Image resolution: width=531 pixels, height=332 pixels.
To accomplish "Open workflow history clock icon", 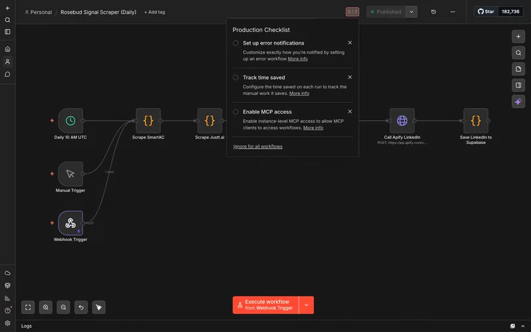I will pos(433,12).
